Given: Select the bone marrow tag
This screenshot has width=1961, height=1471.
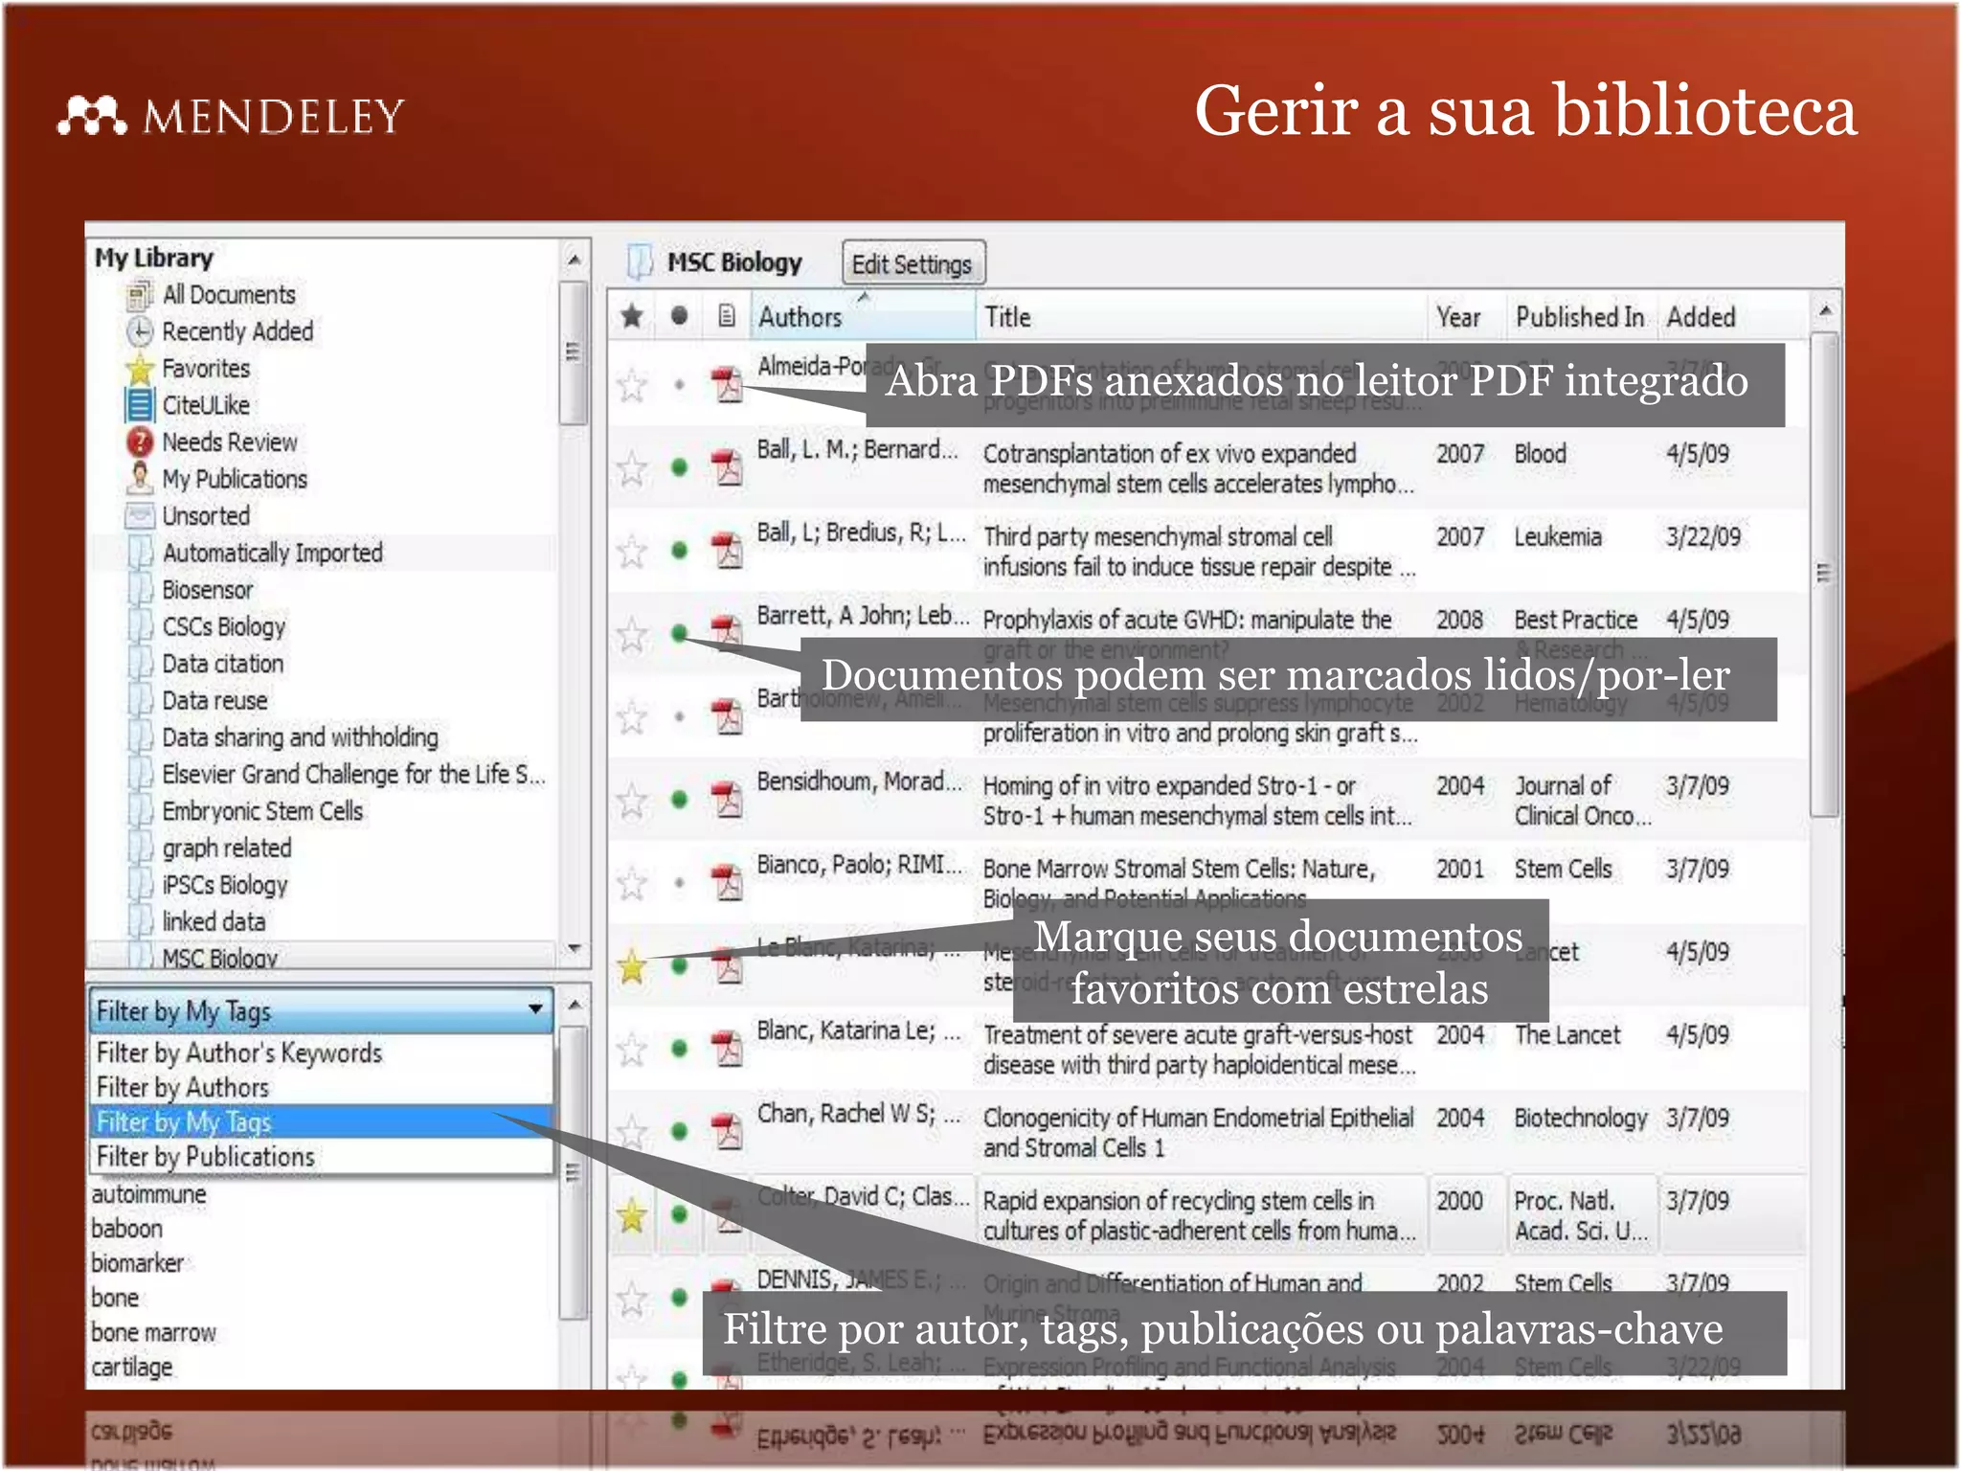Looking at the screenshot, I should 153,1332.
